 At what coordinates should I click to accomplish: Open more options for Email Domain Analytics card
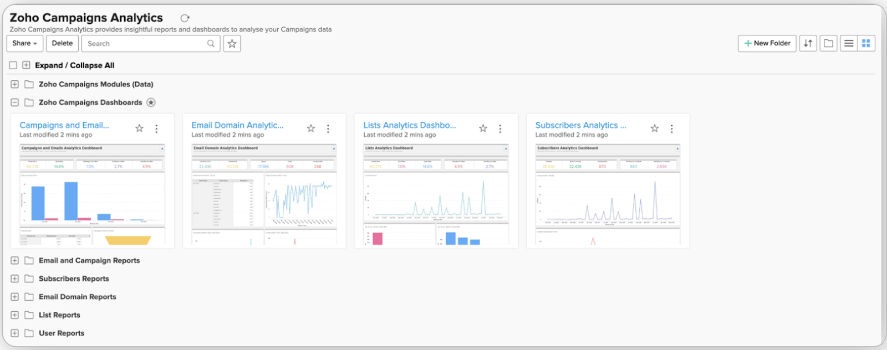[x=328, y=128]
